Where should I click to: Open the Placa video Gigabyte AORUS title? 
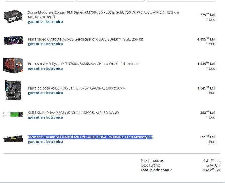85,39
